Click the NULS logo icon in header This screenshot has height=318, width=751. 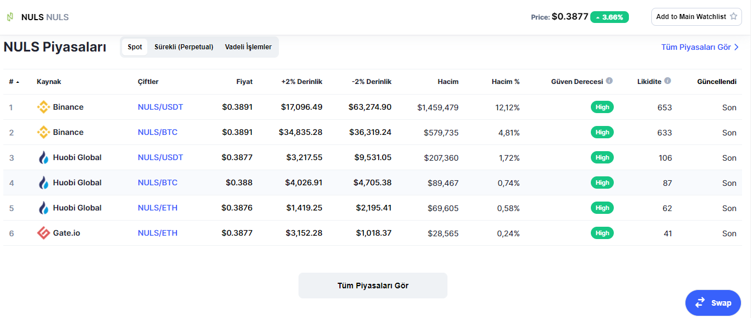click(x=10, y=17)
